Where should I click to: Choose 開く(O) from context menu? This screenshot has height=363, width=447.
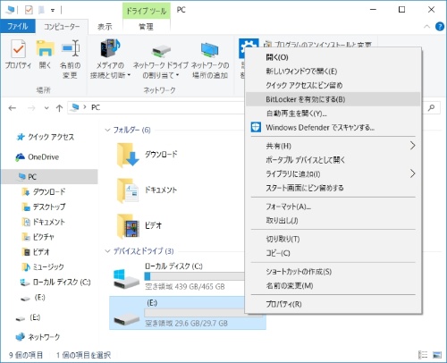(333, 57)
